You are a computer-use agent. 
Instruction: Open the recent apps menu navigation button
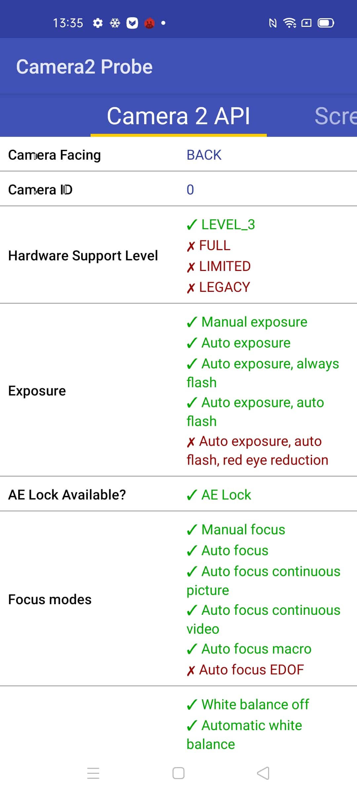(x=93, y=773)
